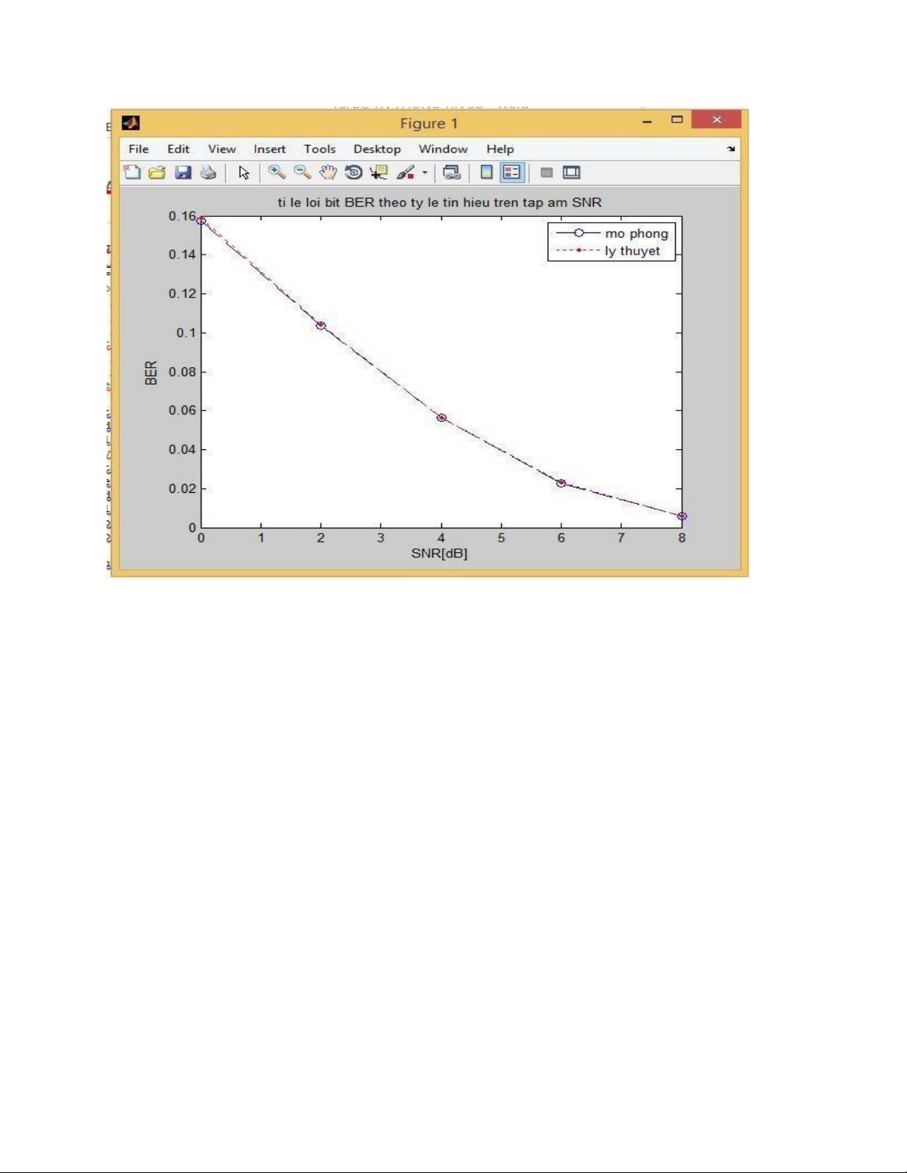907x1173 pixels.
Task: Activate the Pan hand tool
Action: coord(328,172)
